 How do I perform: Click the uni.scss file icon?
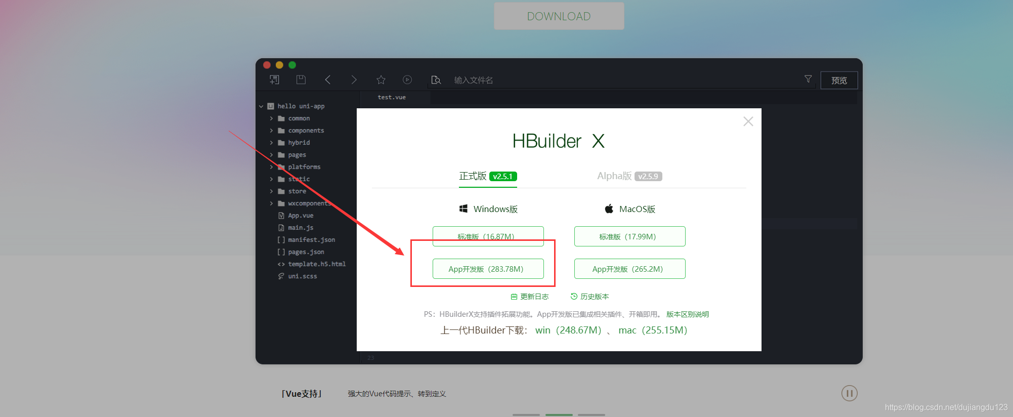[x=281, y=276]
